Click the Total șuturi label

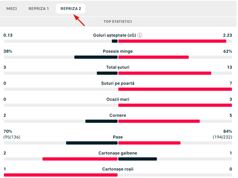[x=118, y=67]
